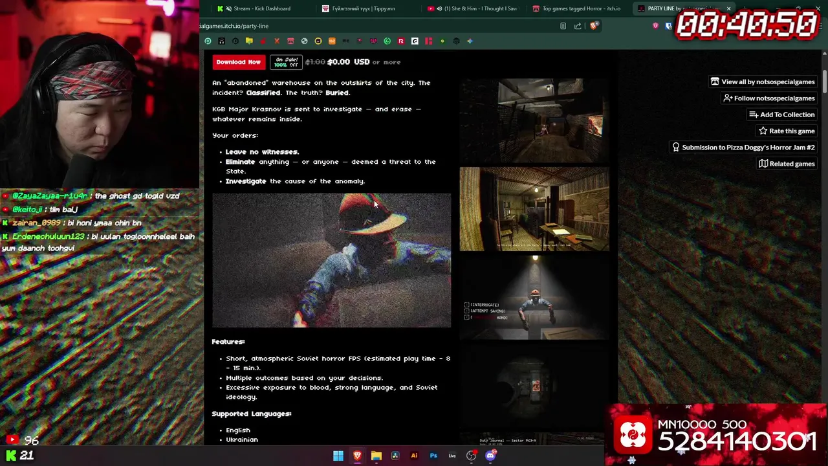Open Related games link

tap(786, 164)
